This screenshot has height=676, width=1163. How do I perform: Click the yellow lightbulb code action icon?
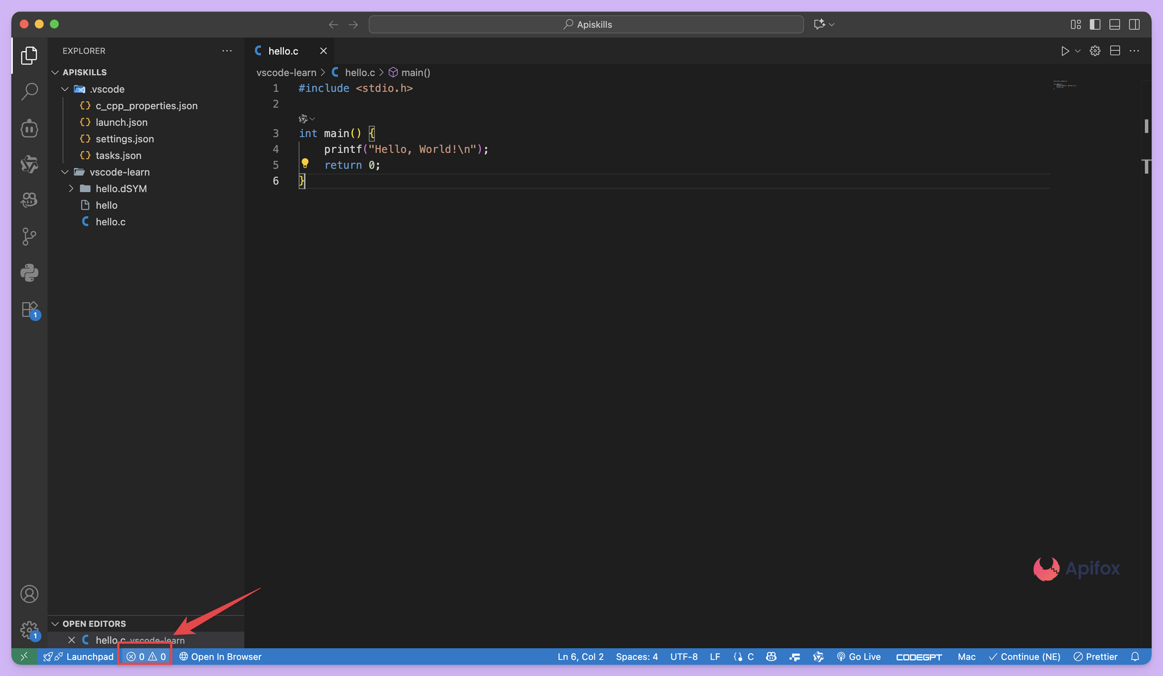305,163
